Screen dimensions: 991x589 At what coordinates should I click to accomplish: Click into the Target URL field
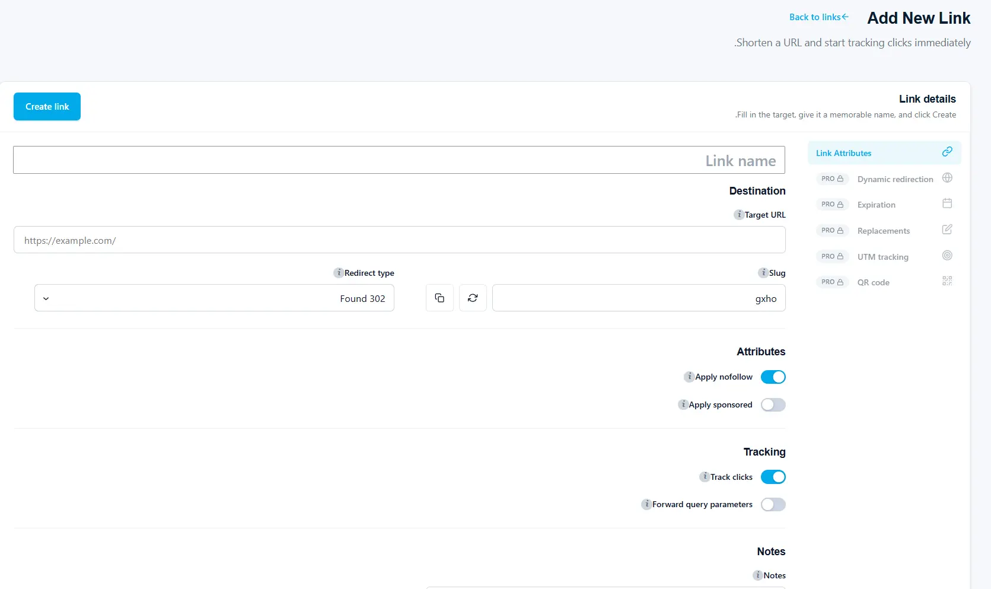click(400, 240)
